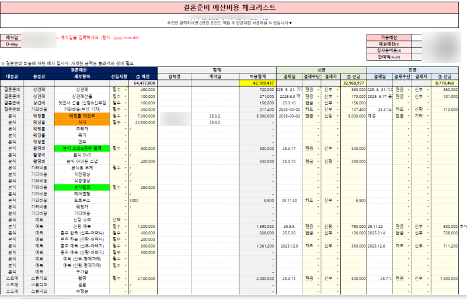Click the 본식 DVD cell

82,155
